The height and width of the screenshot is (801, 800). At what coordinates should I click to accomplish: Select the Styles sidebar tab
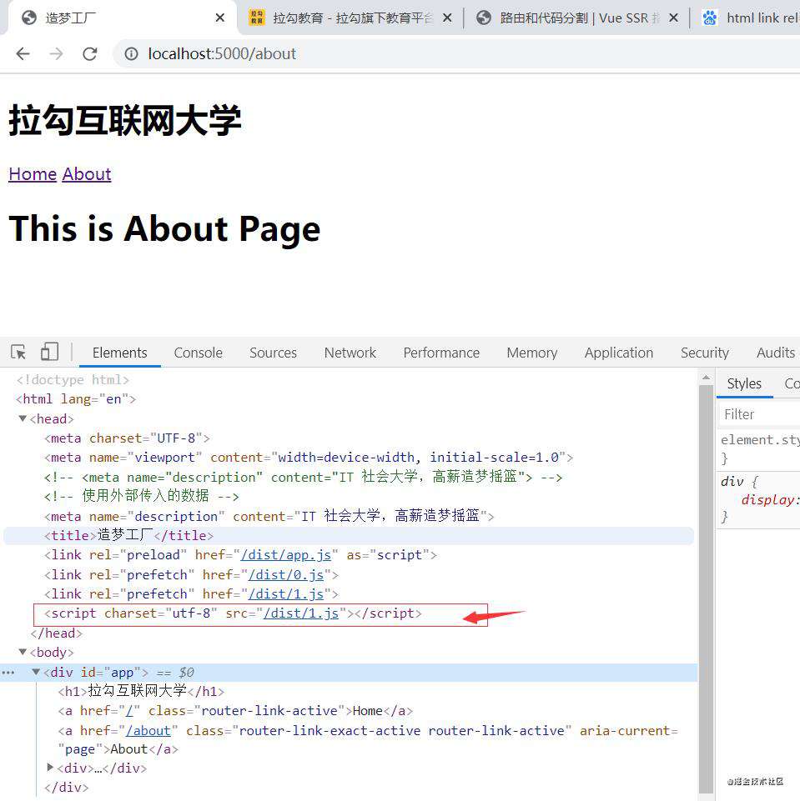pyautogui.click(x=744, y=383)
